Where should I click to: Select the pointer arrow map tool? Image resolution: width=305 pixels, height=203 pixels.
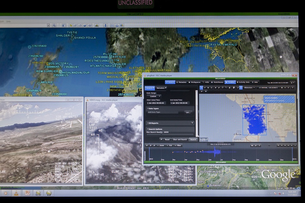pyautogui.click(x=201, y=88)
